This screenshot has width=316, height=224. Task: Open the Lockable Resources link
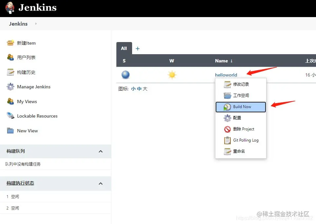click(37, 116)
